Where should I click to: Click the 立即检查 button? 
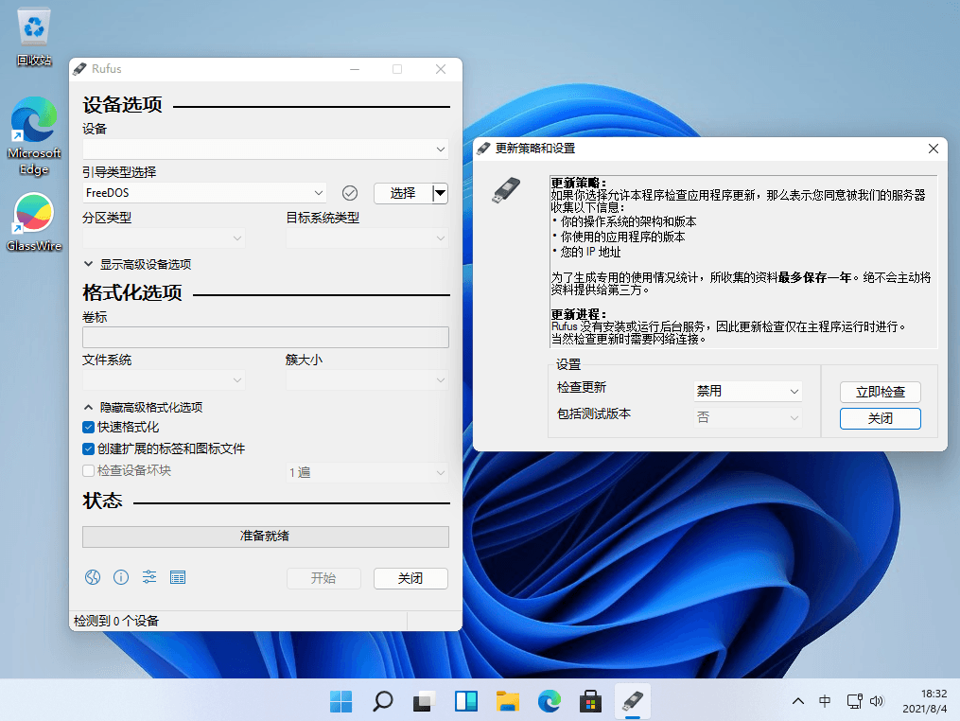(881, 392)
